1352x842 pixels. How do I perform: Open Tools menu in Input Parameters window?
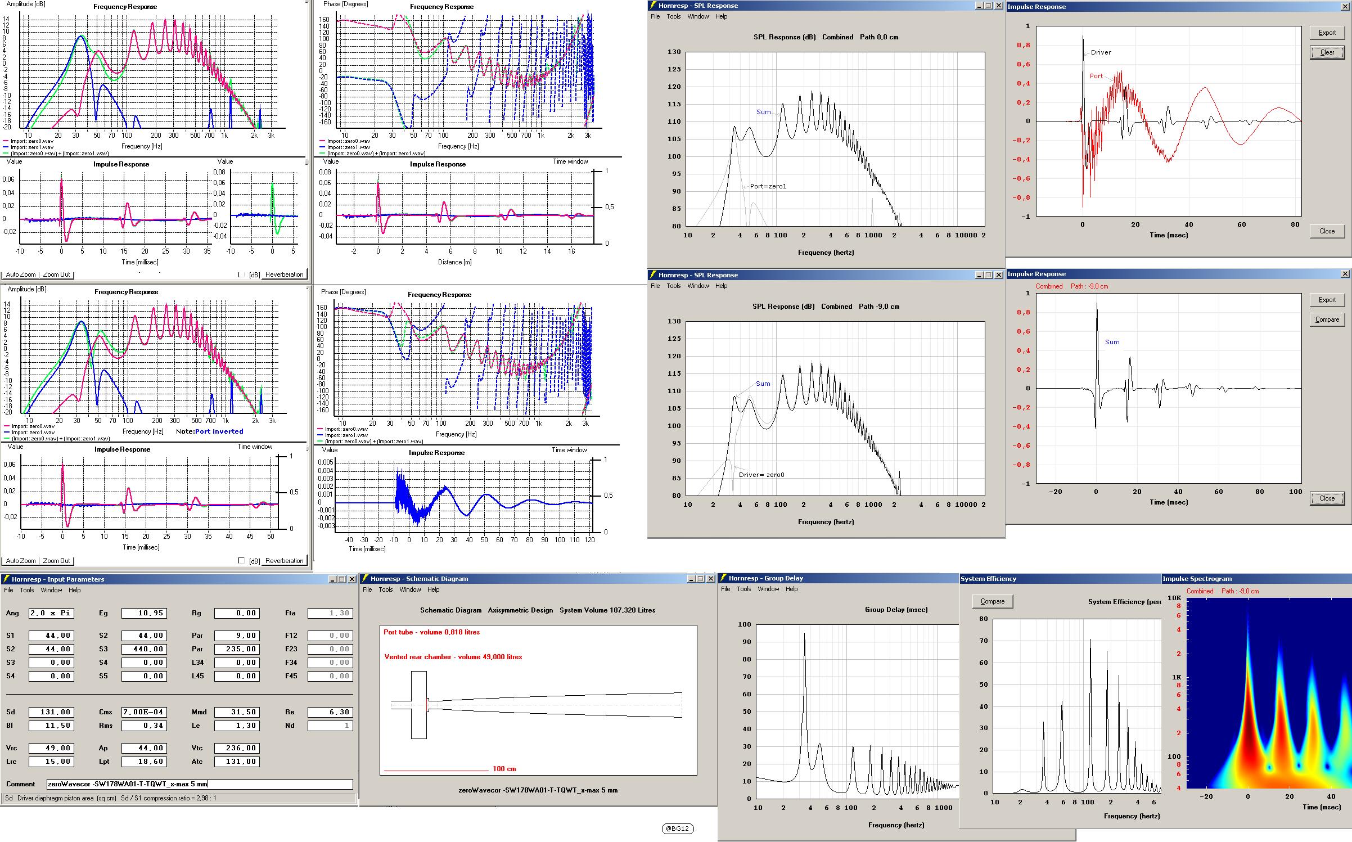[x=27, y=590]
